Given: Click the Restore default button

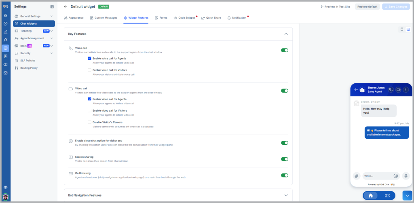Looking at the screenshot, I should [x=367, y=6].
